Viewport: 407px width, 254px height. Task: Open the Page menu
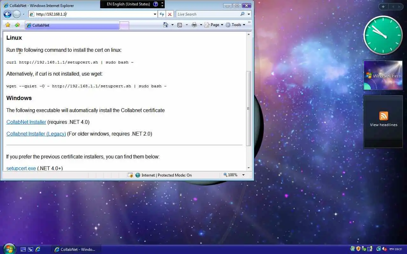pos(214,25)
